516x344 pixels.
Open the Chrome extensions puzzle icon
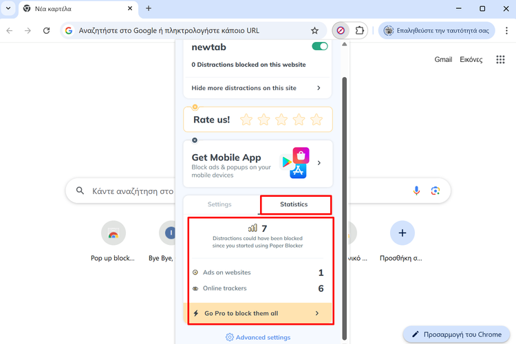360,31
